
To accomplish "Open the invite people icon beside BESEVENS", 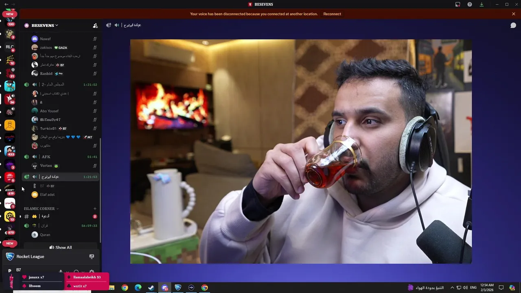I will [x=95, y=25].
